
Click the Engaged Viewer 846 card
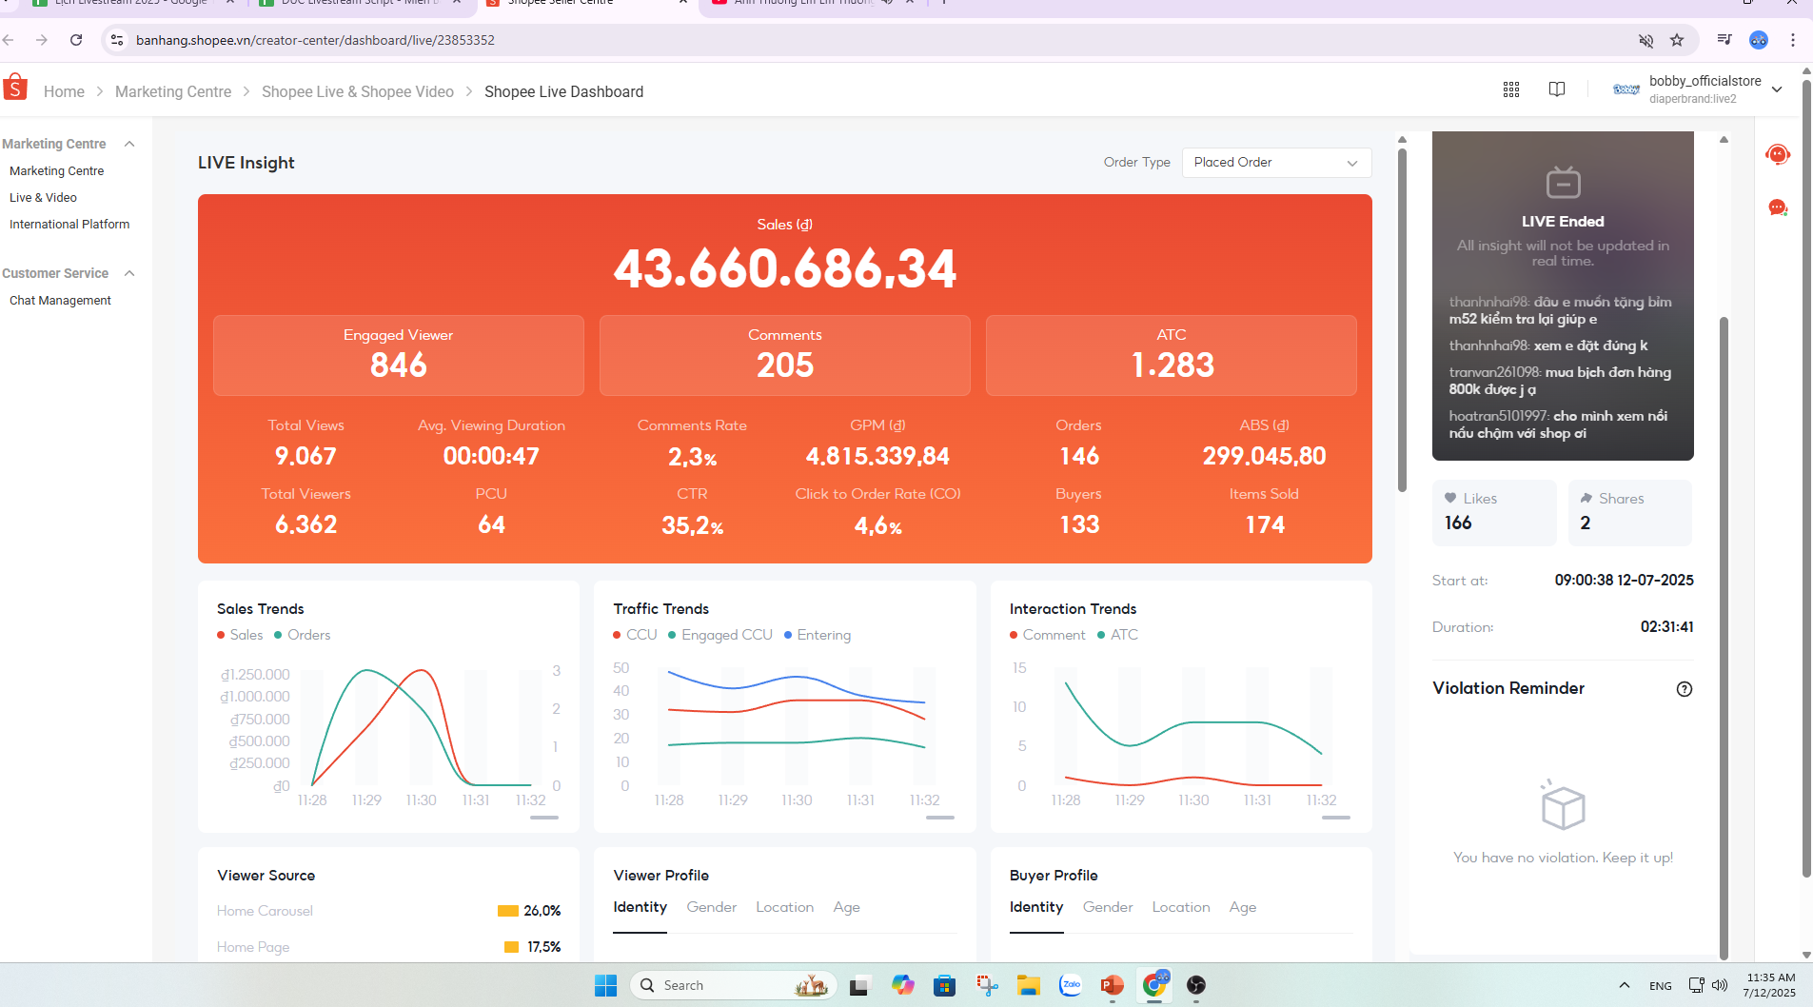tap(399, 355)
